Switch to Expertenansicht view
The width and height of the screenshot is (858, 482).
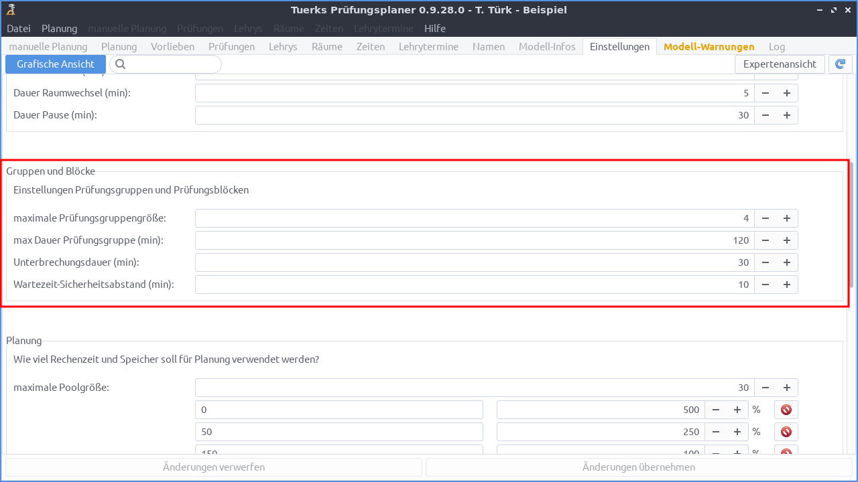point(780,64)
